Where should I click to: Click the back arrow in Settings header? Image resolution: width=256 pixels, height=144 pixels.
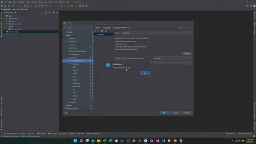click(x=186, y=28)
